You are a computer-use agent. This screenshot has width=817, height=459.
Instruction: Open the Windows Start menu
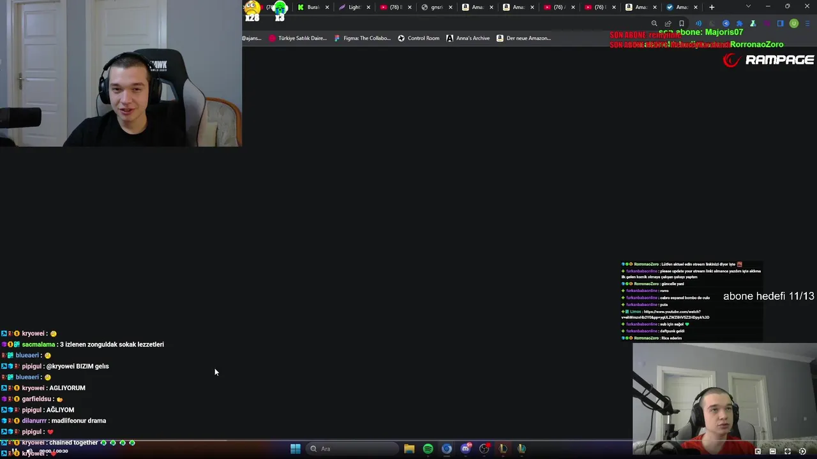point(296,449)
